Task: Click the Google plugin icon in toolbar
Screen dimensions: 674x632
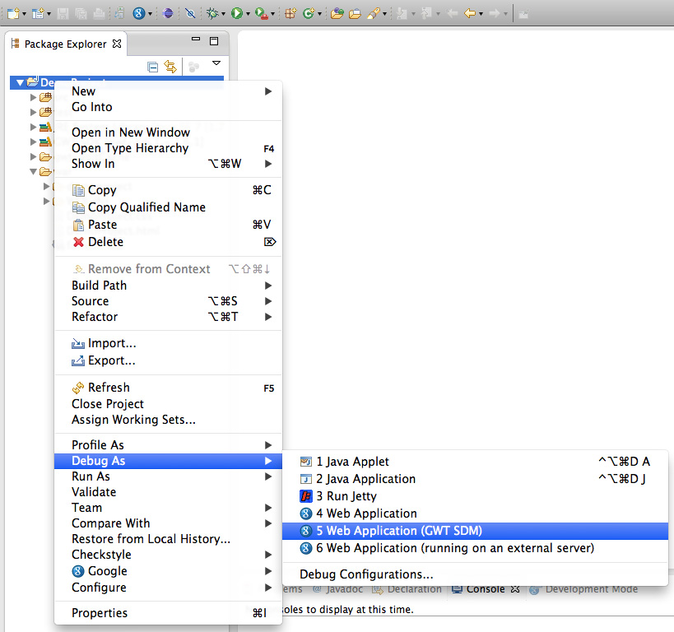Action: pyautogui.click(x=139, y=13)
